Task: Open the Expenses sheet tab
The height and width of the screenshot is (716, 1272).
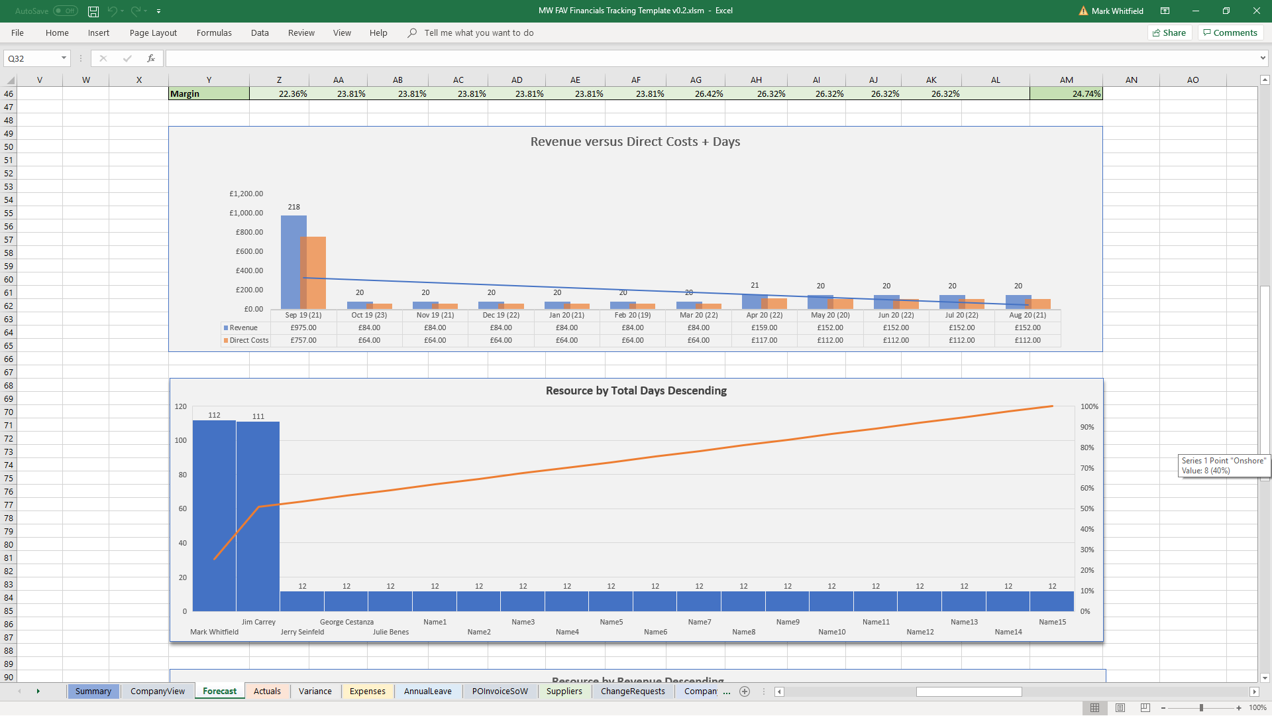Action: 367,691
